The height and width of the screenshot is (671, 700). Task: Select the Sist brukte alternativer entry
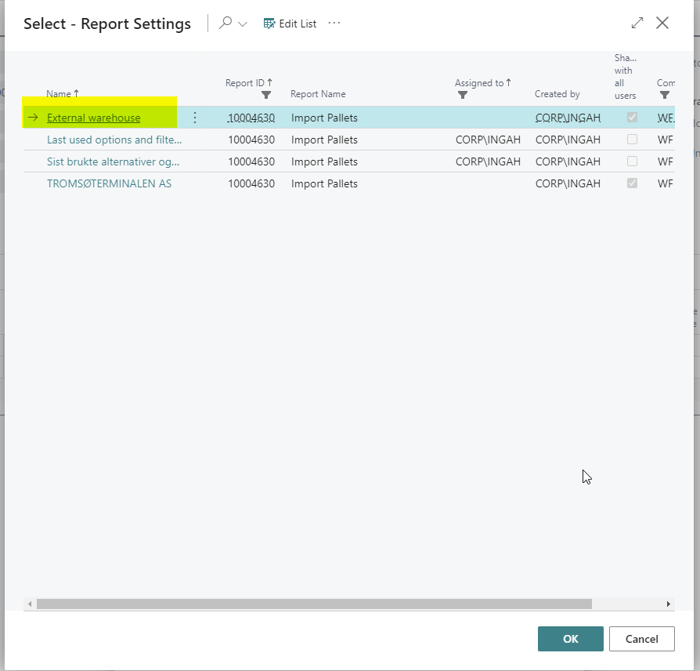click(113, 161)
